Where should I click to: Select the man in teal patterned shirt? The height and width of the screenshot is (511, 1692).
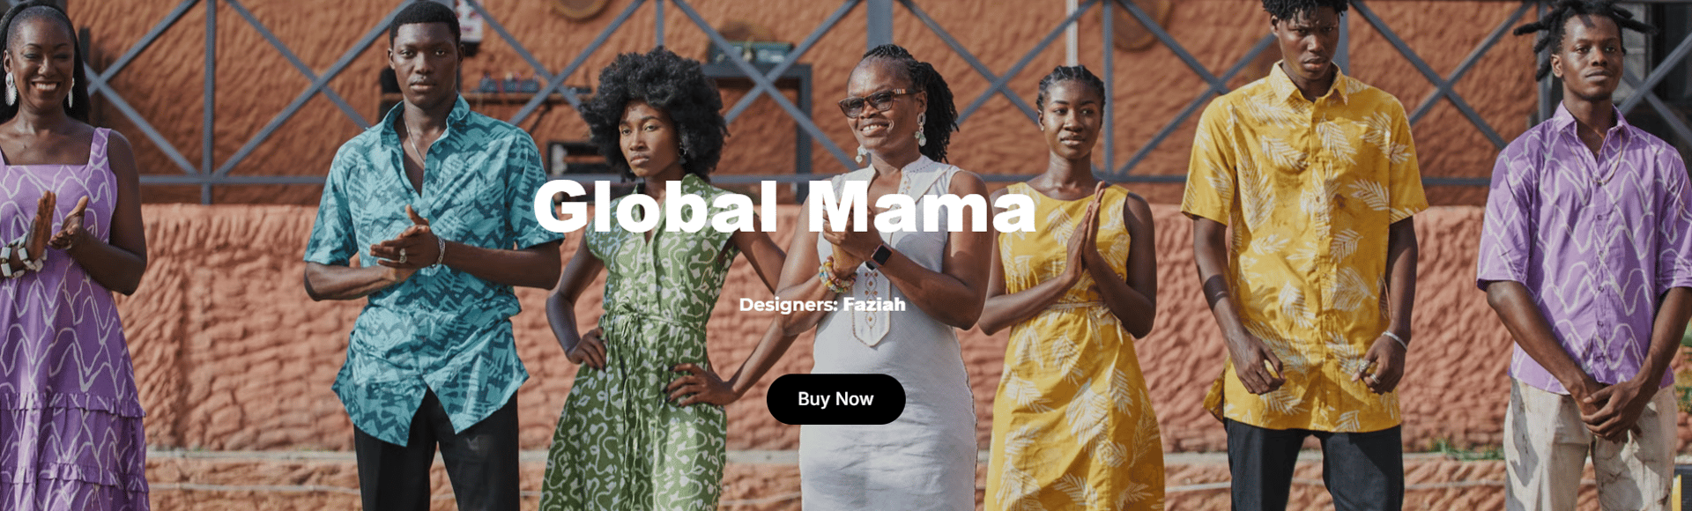(x=432, y=264)
